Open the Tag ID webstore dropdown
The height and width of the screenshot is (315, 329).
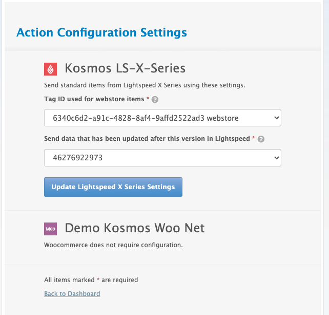162,118
